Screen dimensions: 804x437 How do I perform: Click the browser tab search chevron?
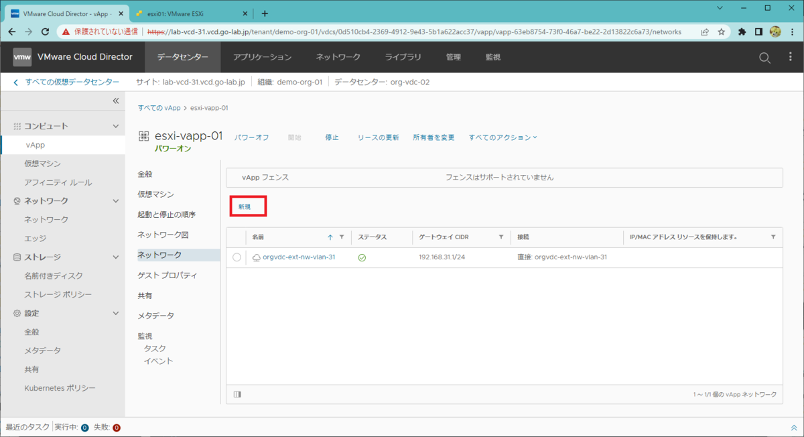coord(720,8)
